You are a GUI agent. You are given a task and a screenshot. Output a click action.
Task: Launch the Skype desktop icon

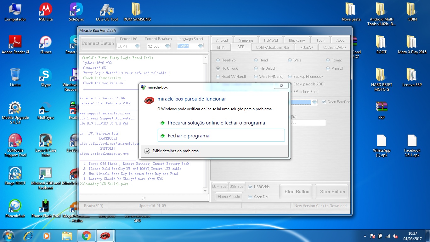[46, 78]
